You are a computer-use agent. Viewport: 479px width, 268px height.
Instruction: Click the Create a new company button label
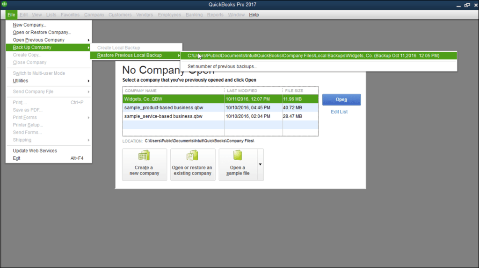144,170
